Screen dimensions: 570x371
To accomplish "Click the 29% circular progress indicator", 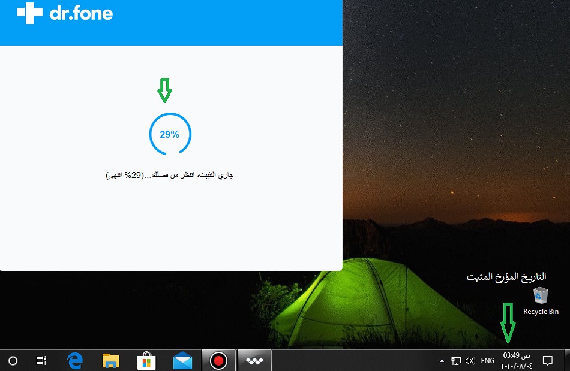I will pos(170,134).
